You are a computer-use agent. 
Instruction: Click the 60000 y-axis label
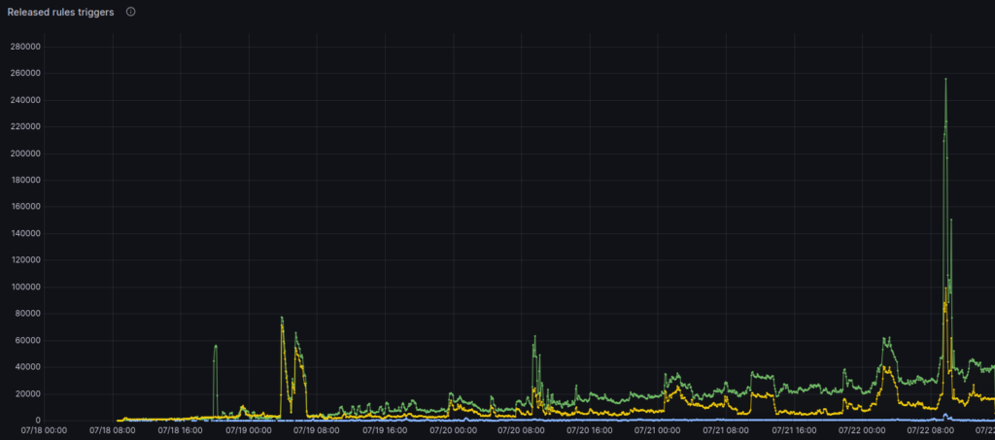pos(27,341)
